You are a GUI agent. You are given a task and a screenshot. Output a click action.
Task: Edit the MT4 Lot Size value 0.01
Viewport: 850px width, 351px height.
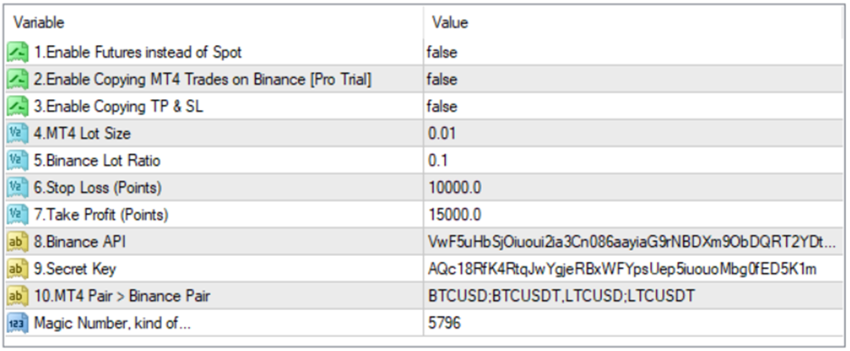click(x=442, y=134)
